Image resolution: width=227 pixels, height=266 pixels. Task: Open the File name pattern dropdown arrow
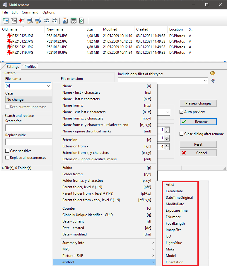pyautogui.click(x=48, y=86)
